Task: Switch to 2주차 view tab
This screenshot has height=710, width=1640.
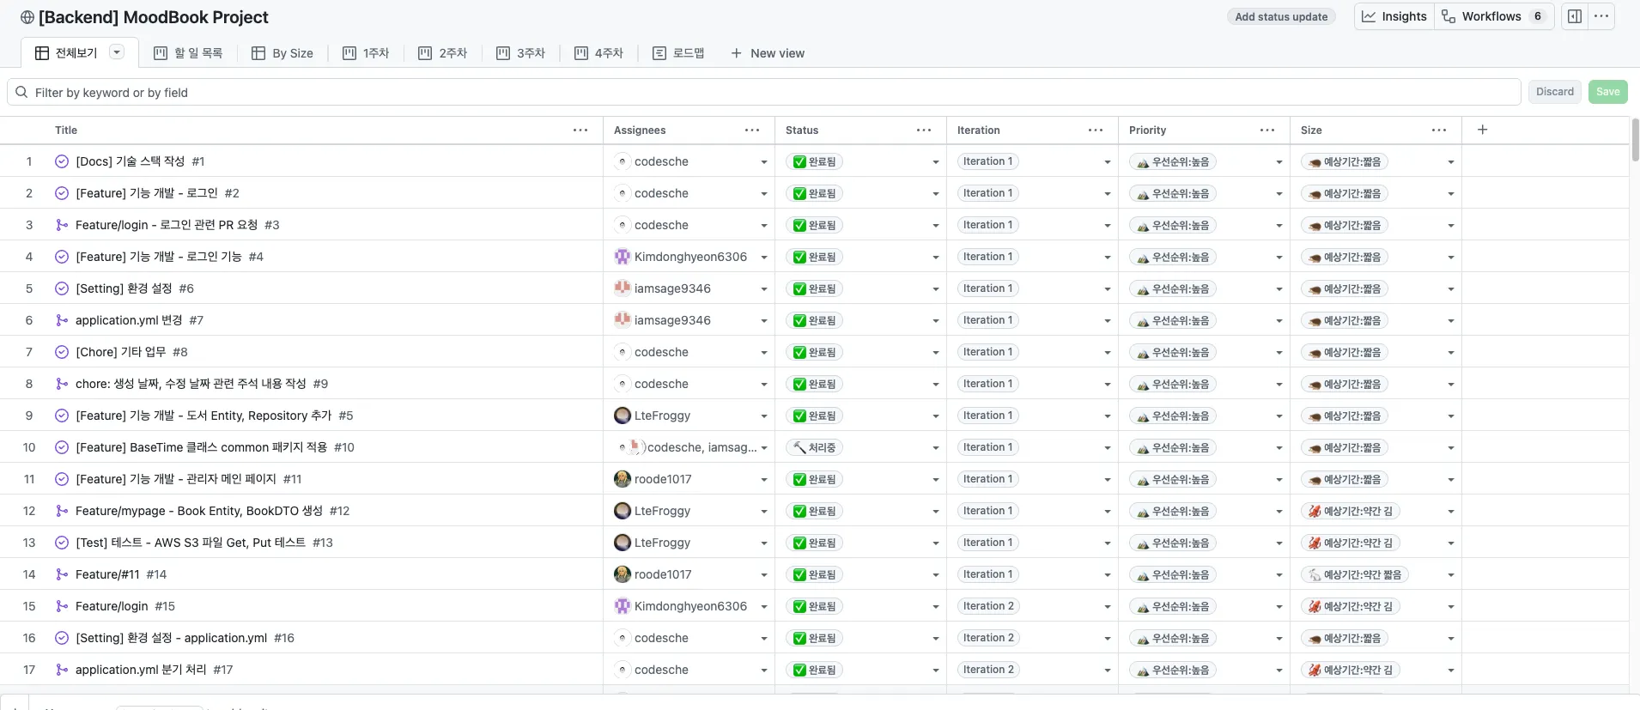Action: click(x=443, y=53)
